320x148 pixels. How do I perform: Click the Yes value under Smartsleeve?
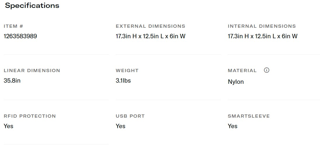click(233, 126)
